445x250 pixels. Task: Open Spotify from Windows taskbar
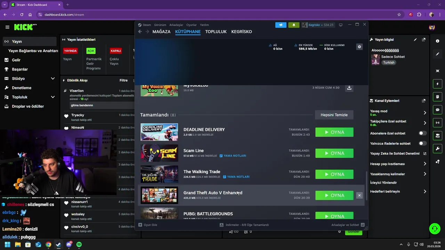pos(79,244)
